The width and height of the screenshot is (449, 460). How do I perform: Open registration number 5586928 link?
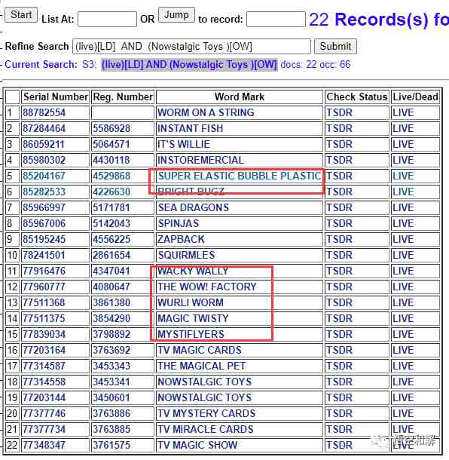pos(111,128)
